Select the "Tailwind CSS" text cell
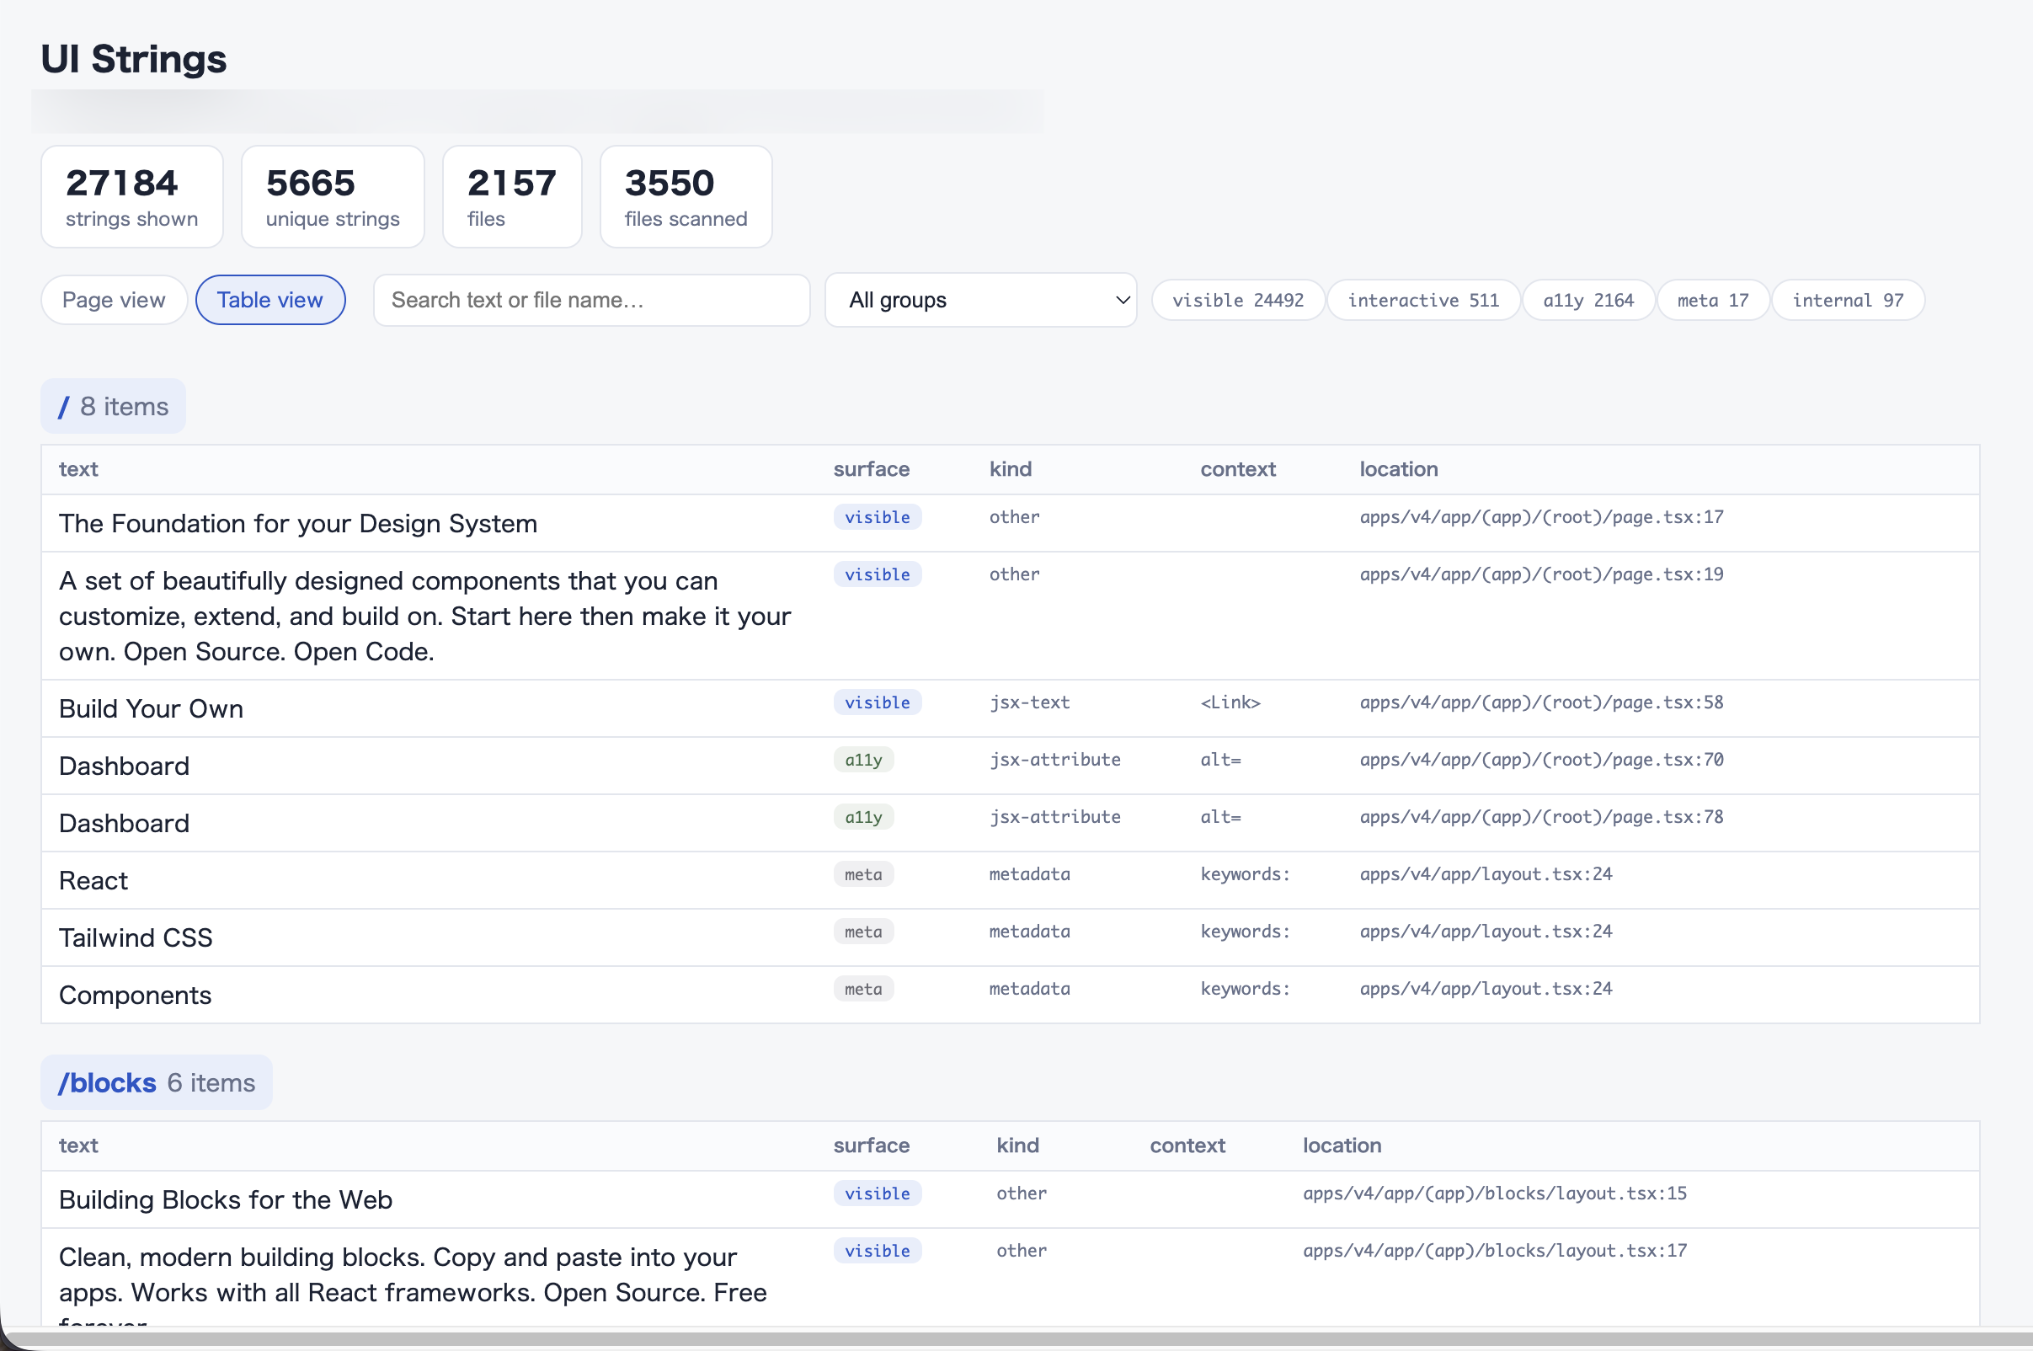The image size is (2033, 1351). click(x=136, y=937)
